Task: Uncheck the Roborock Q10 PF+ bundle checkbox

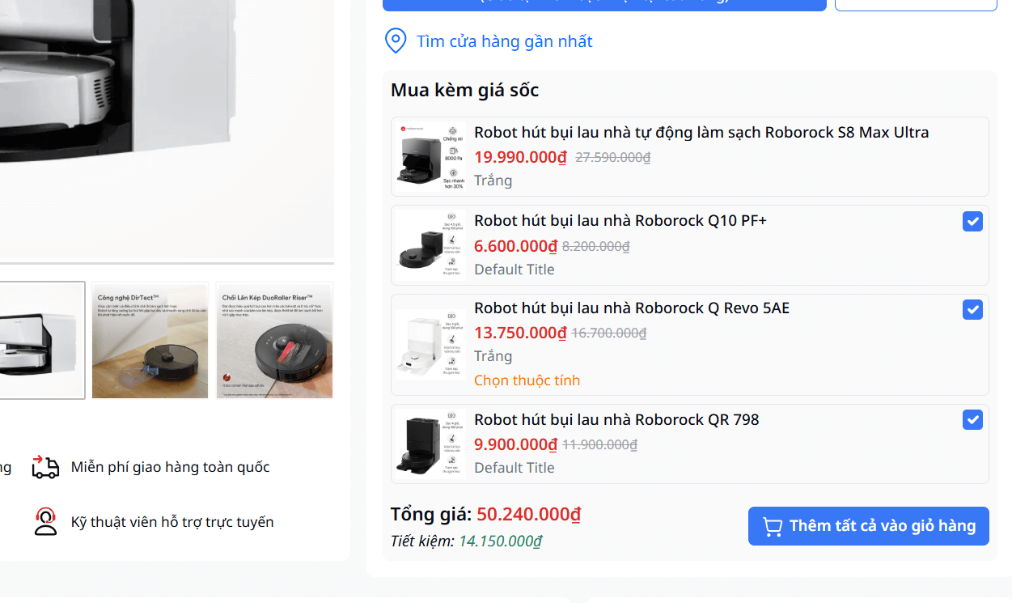Action: click(x=972, y=221)
